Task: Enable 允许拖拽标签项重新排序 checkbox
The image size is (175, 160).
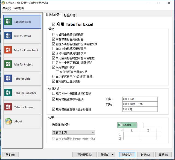Action: click(54, 48)
